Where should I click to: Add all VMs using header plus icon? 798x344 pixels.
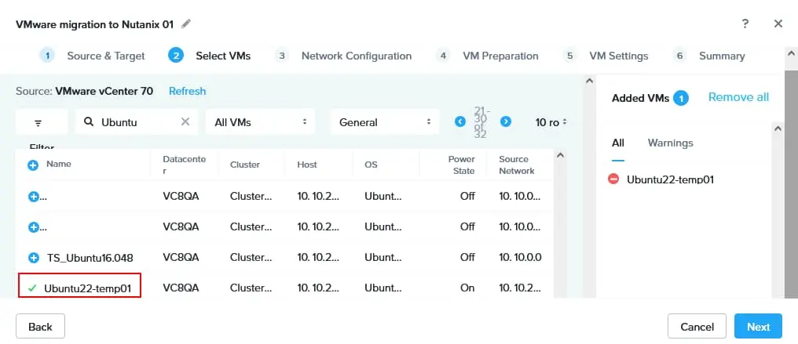[x=33, y=165]
